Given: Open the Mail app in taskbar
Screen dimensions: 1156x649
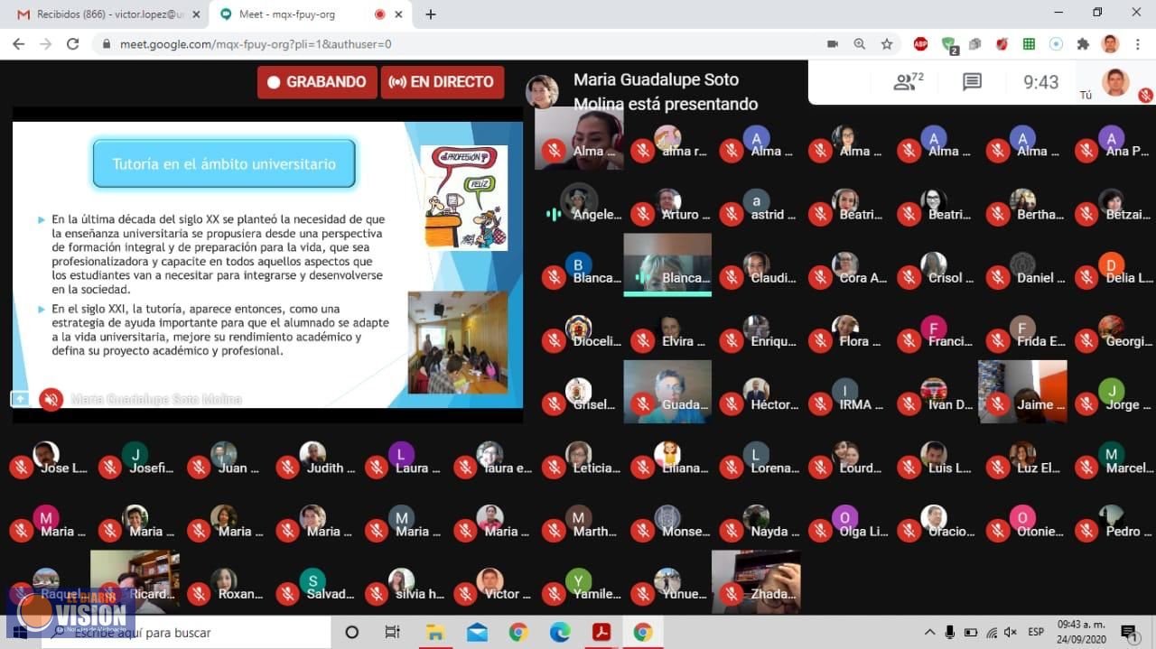Looking at the screenshot, I should pos(477,632).
